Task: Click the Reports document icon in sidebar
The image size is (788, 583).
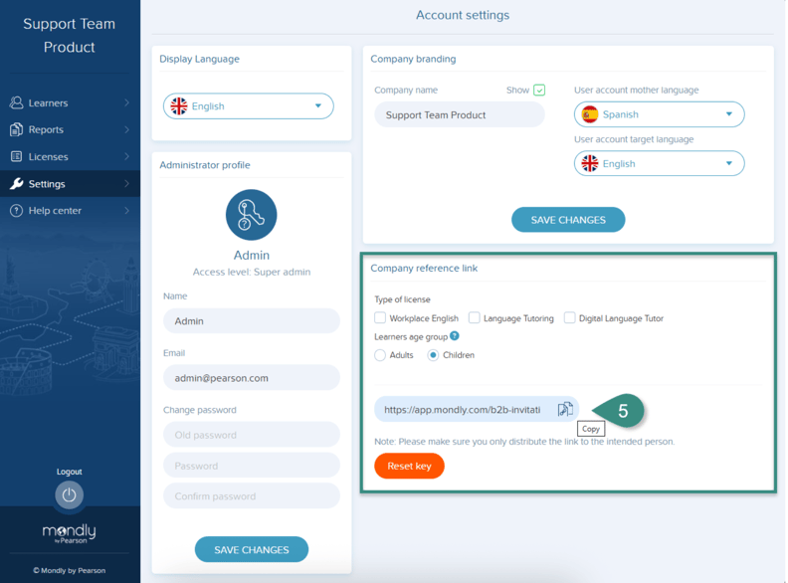Action: [17, 129]
